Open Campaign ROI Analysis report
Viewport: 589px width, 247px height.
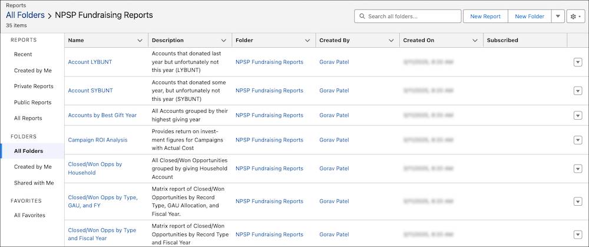pos(98,140)
